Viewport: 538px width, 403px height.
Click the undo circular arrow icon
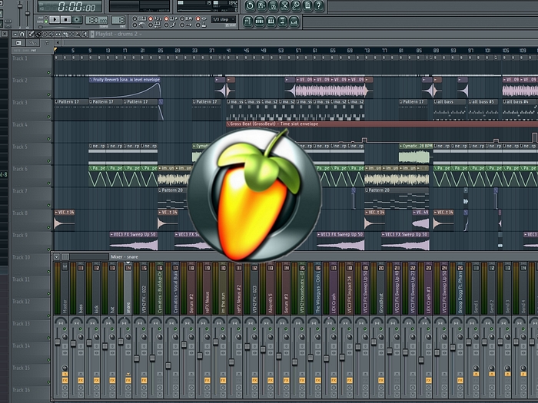[251, 6]
